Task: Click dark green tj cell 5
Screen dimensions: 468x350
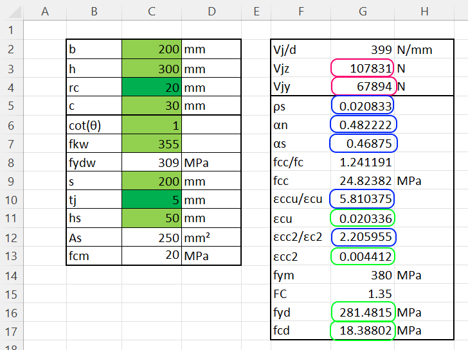Action: (152, 200)
